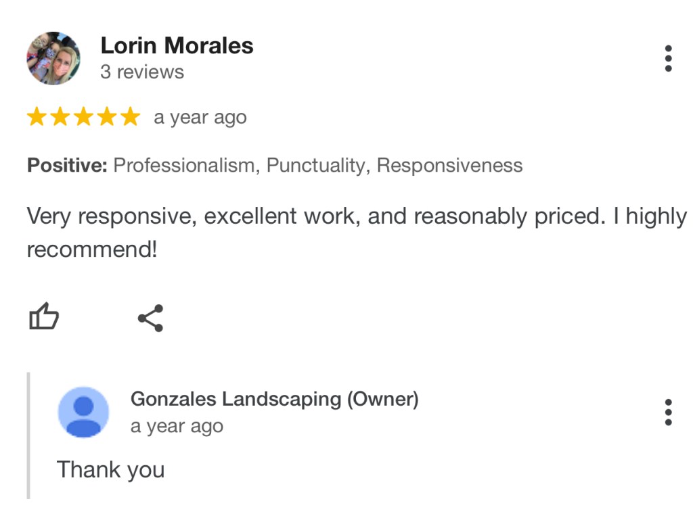
Task: Click the "Punctuality" attribute
Action: [x=316, y=166]
